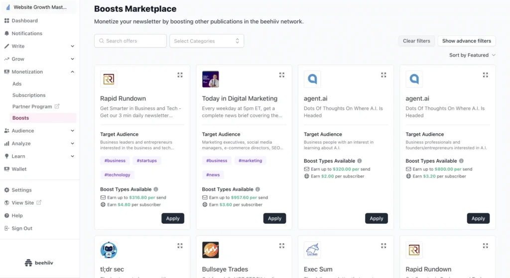Expand the Today in Digital Marketing card

point(282,75)
